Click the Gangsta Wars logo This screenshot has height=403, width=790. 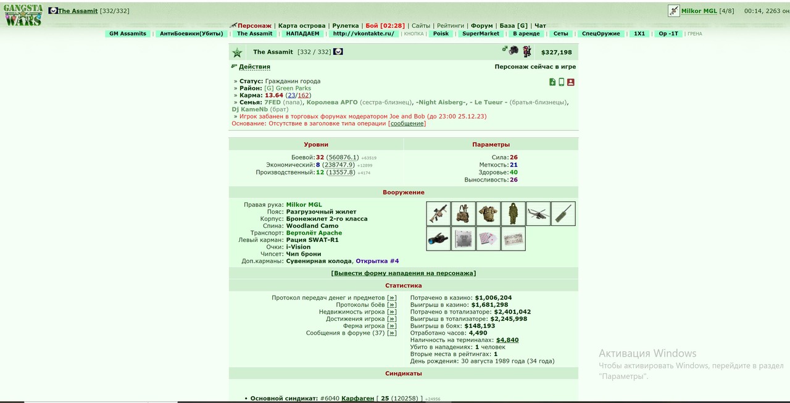tap(23, 15)
